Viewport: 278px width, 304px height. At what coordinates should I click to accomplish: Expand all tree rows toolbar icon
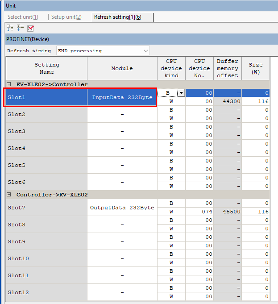pyautogui.click(x=10, y=28)
